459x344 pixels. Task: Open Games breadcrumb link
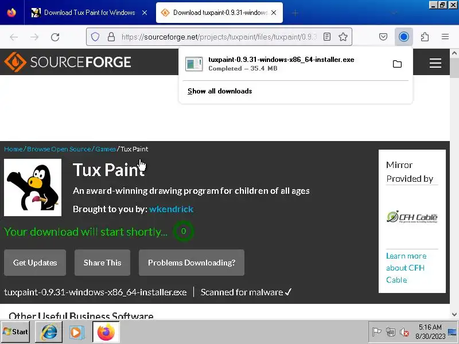[106, 149]
